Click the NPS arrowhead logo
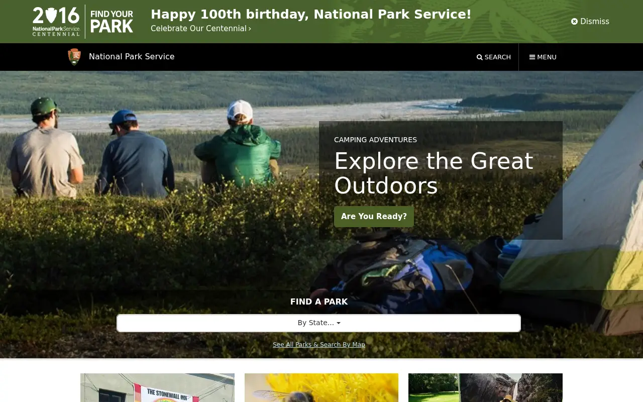Viewport: 643px width, 402px height. point(74,57)
